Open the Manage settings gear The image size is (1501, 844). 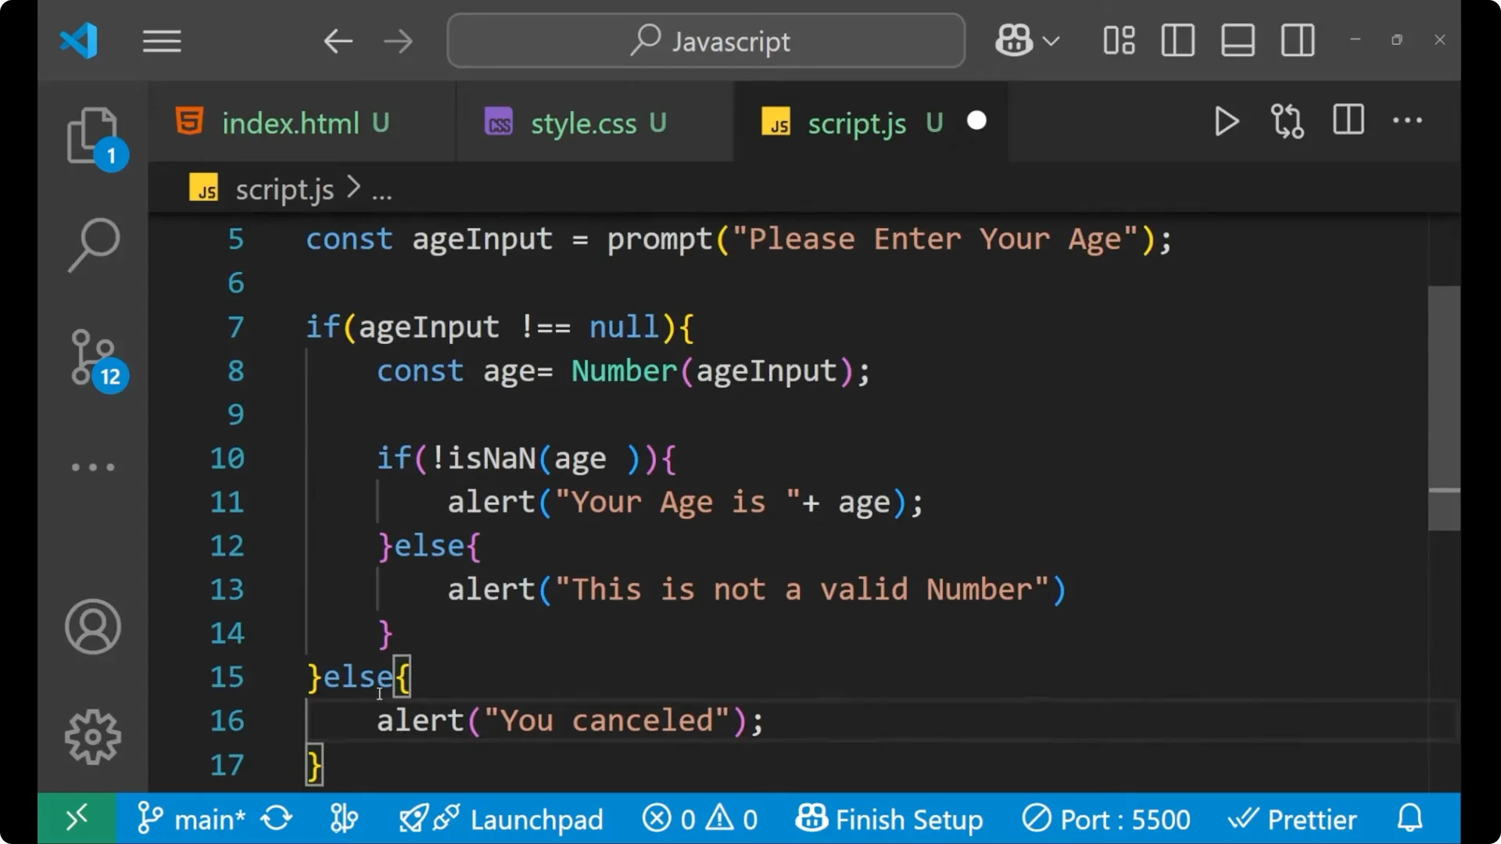tap(93, 735)
